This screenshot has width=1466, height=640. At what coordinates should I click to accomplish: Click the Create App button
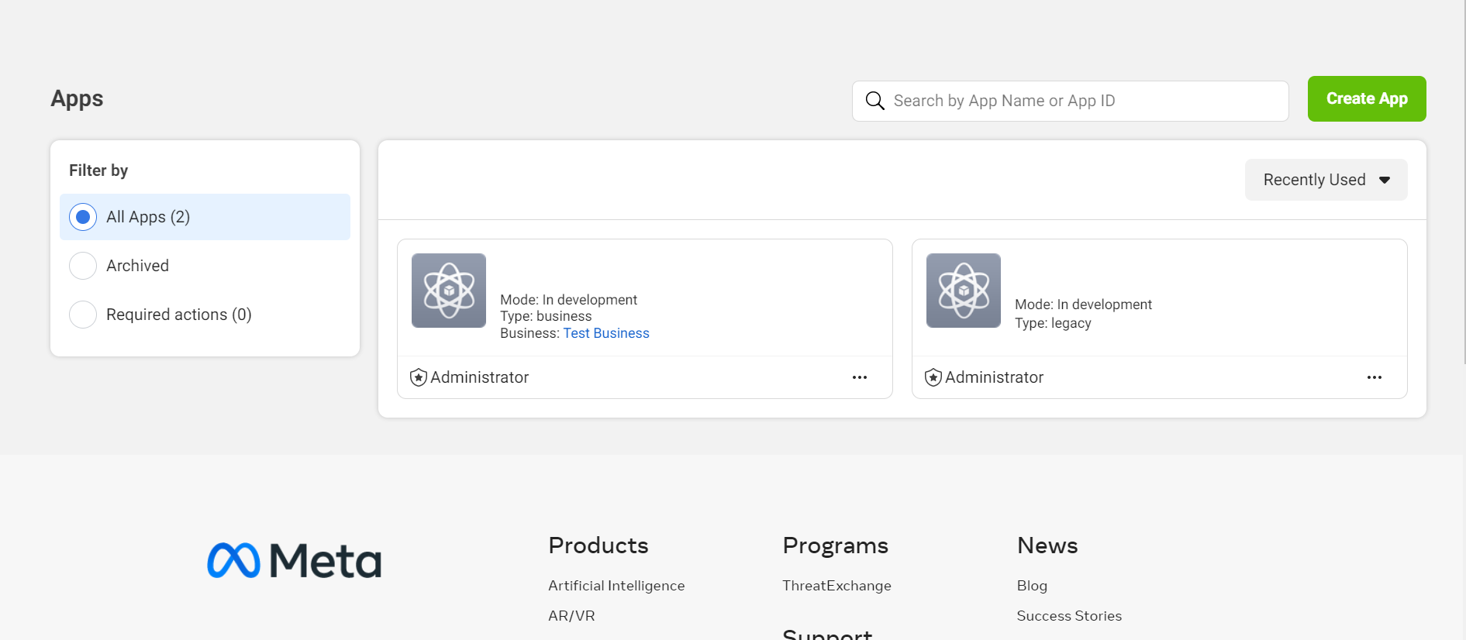tap(1367, 98)
